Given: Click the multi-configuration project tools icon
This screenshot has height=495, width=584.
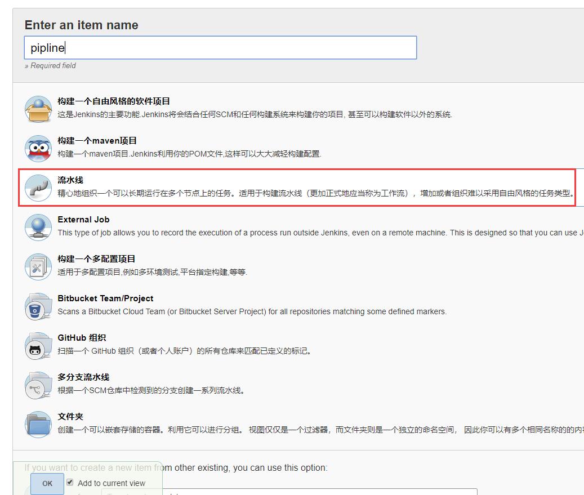Looking at the screenshot, I should click(38, 267).
